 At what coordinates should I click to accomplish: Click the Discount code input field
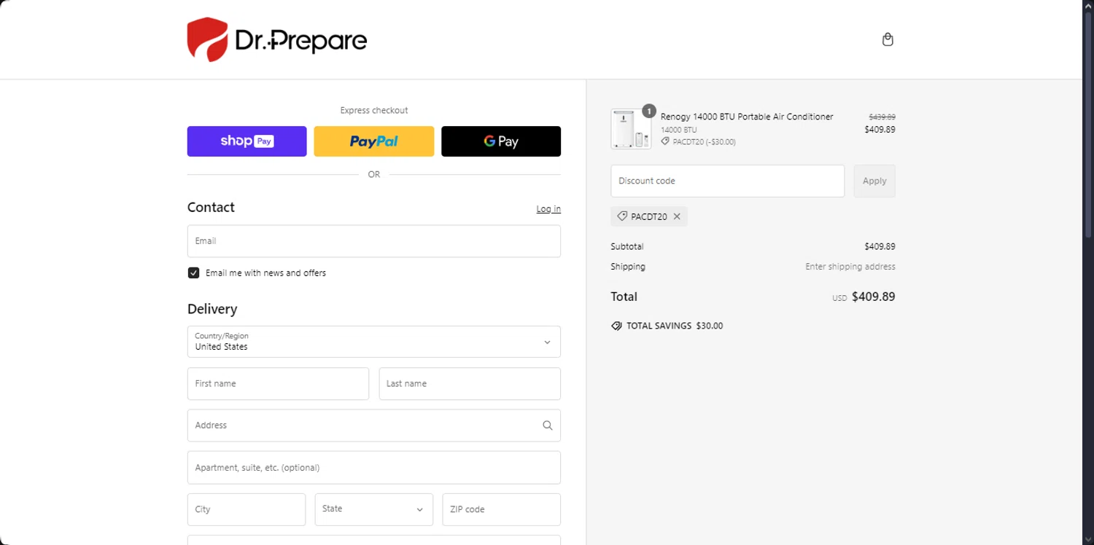click(727, 181)
